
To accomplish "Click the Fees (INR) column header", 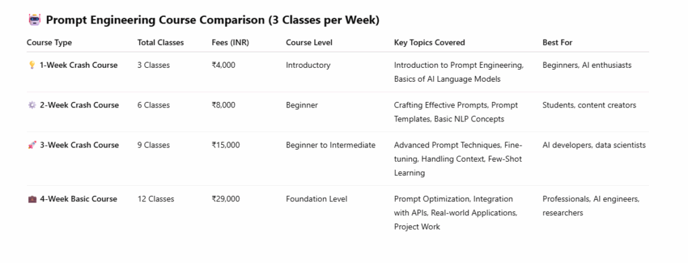I will point(230,43).
